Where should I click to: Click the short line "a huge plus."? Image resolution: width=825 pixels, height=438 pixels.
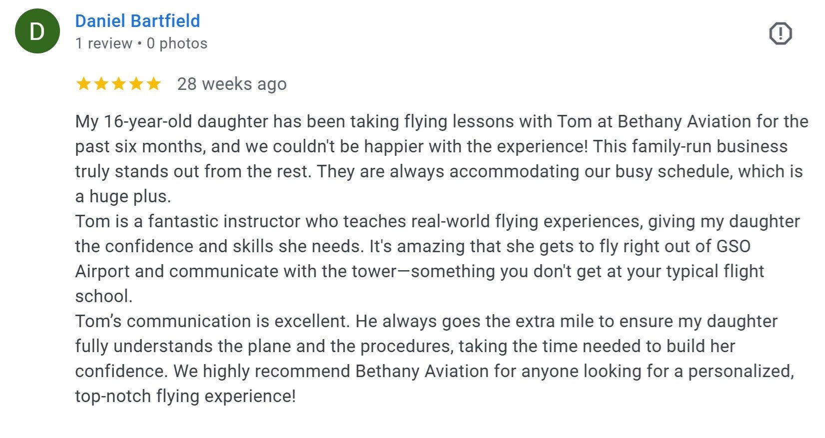[123, 197]
